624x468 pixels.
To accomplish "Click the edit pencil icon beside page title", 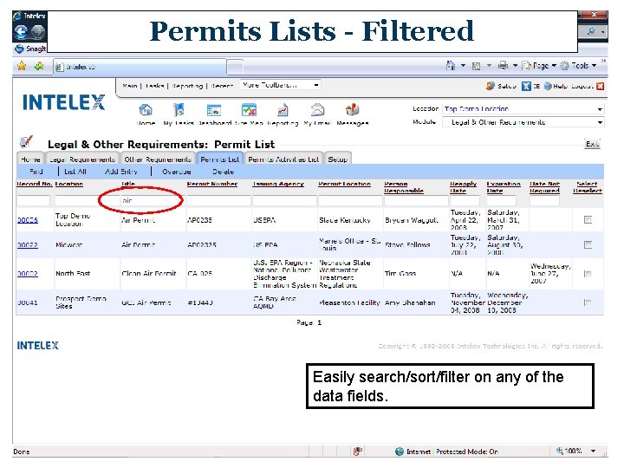I will [x=26, y=141].
